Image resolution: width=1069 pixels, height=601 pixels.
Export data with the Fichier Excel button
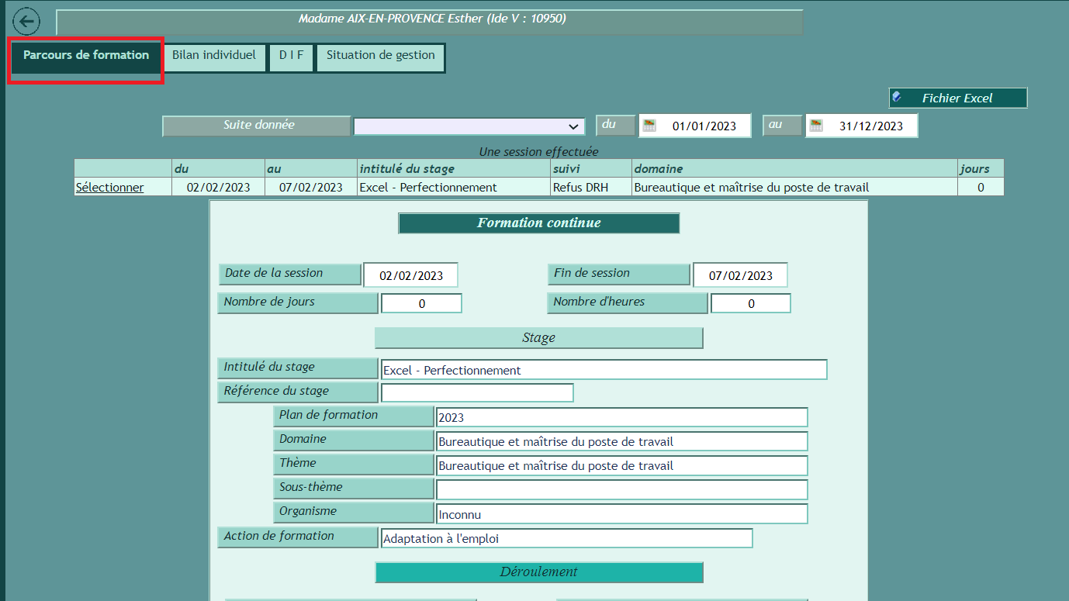click(957, 98)
